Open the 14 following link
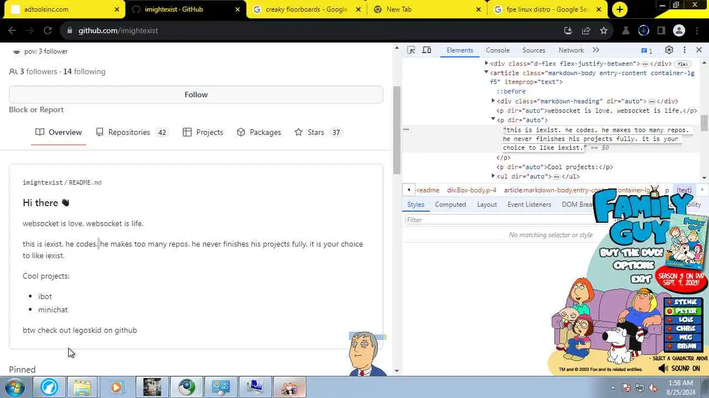The width and height of the screenshot is (709, 398). pyautogui.click(x=84, y=71)
